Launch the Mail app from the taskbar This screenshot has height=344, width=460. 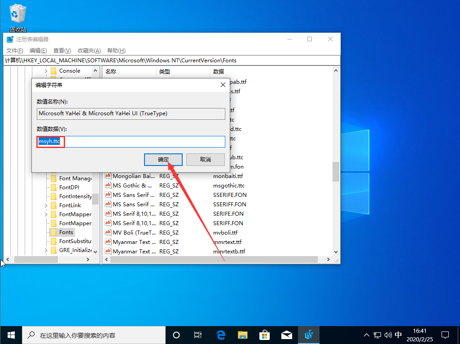287,335
